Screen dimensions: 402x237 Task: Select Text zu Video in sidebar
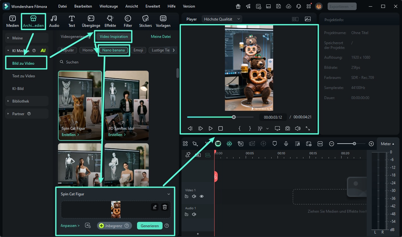tap(24, 76)
